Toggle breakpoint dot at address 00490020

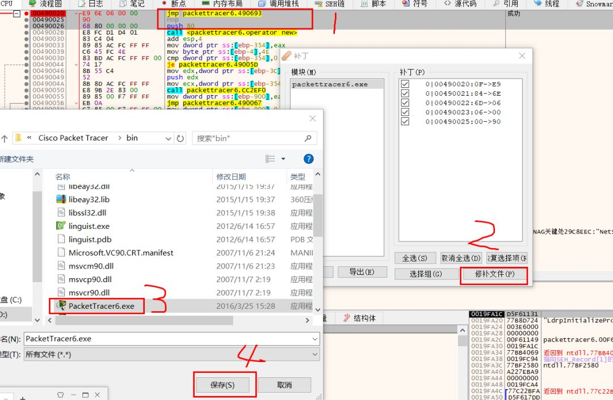[x=26, y=13]
